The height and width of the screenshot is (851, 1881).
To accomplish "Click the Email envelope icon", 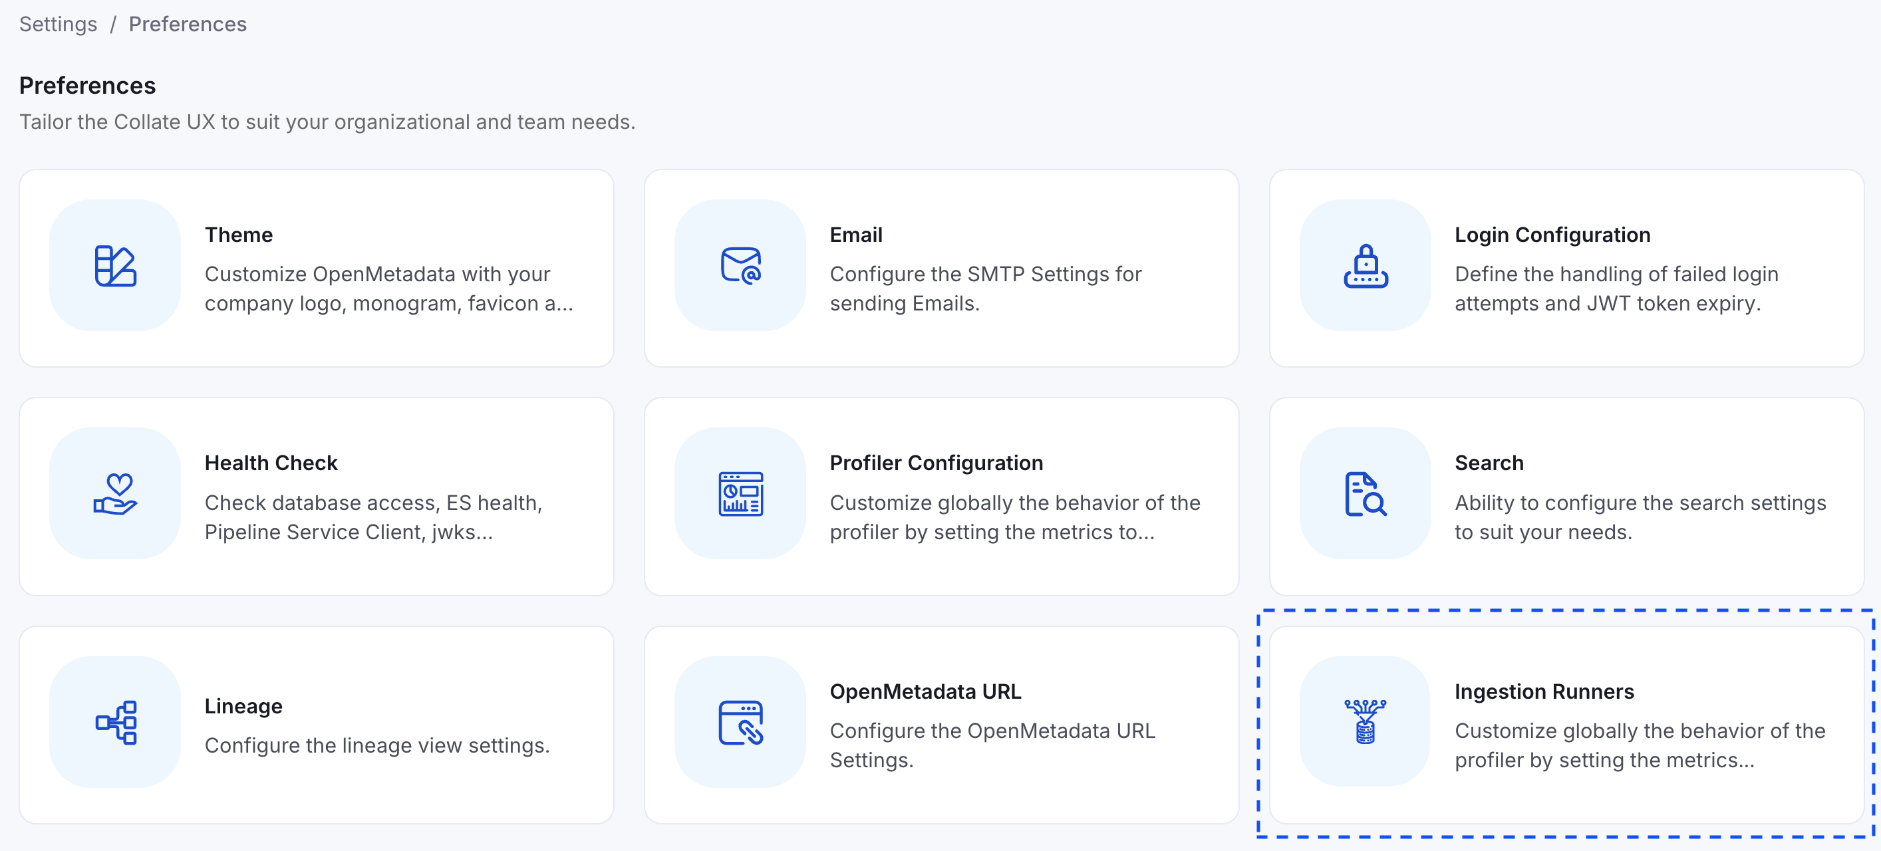I will 740,266.
